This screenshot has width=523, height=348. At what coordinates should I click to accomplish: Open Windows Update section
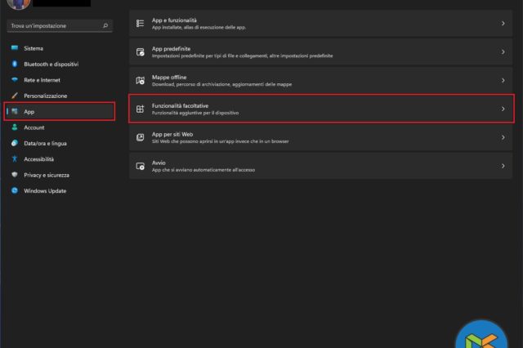click(x=60, y=190)
